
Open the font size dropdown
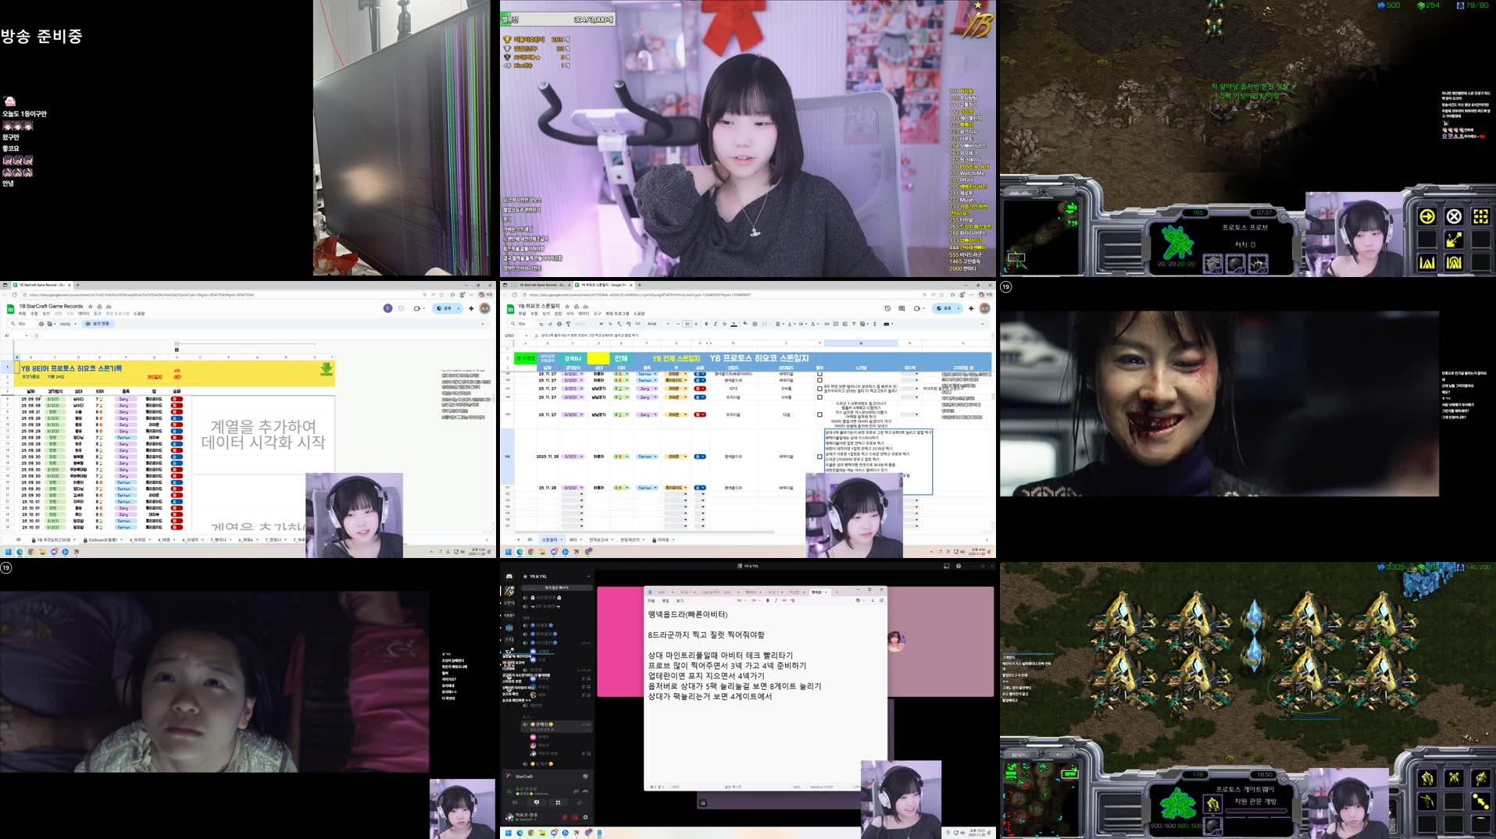[x=686, y=323]
